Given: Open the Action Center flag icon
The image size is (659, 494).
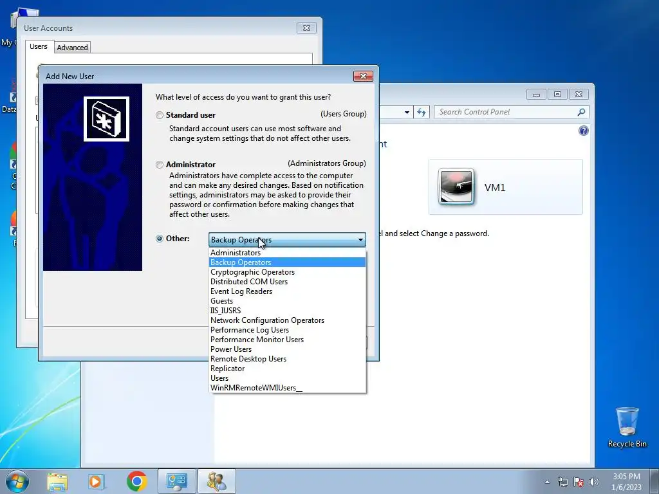Looking at the screenshot, I should tap(579, 482).
